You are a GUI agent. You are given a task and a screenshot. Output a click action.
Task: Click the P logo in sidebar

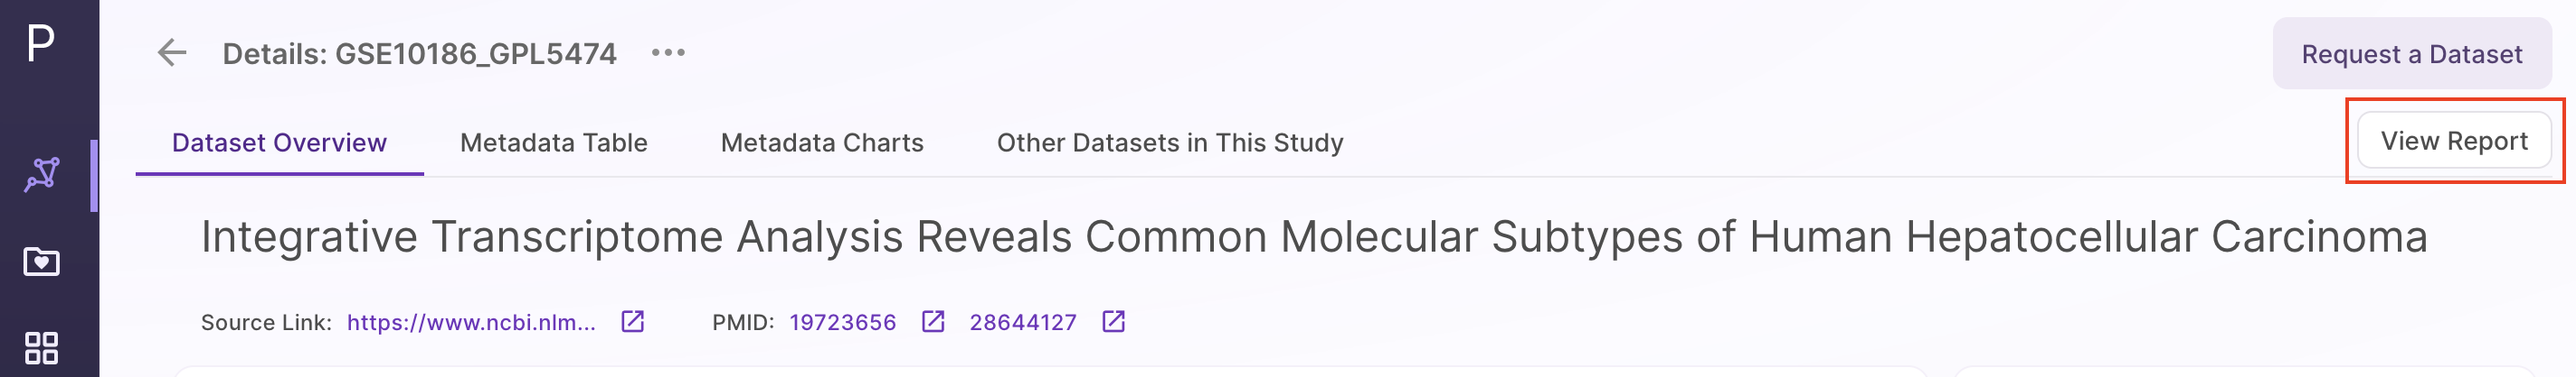pos(40,43)
